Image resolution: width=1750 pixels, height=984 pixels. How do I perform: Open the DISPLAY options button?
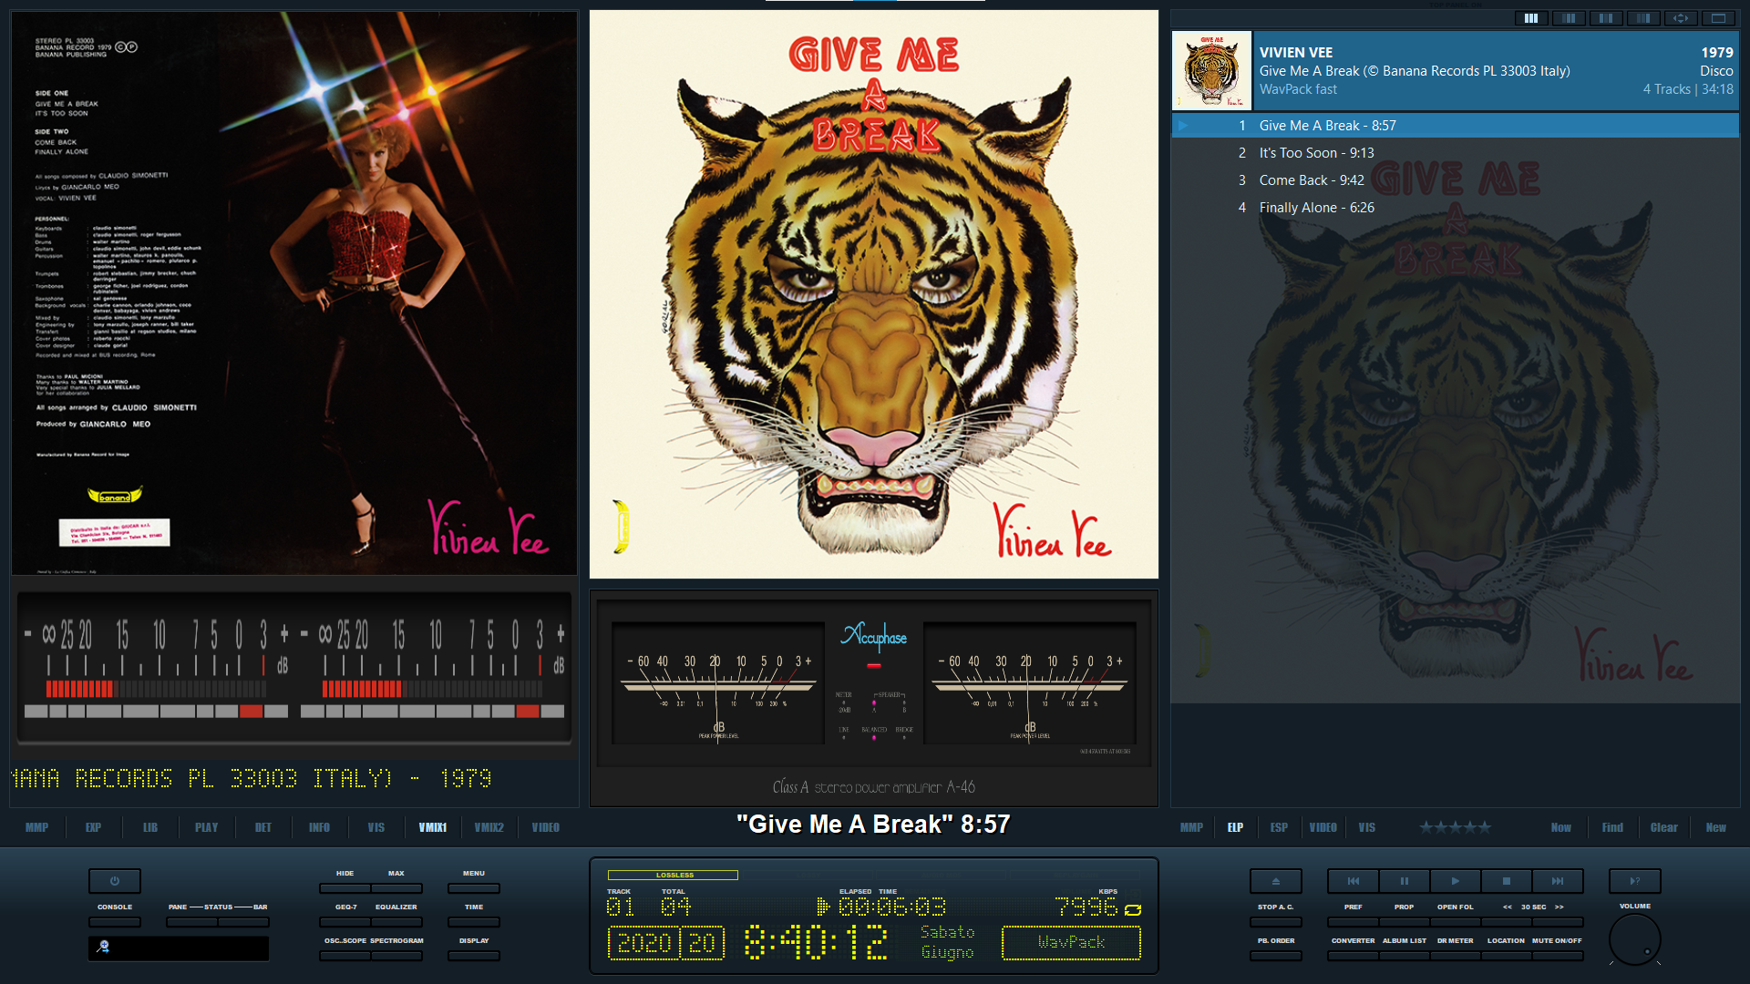474,956
